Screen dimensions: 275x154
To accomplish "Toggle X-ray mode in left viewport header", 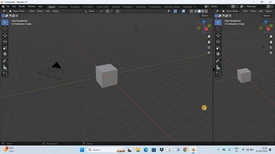I will [191, 11].
